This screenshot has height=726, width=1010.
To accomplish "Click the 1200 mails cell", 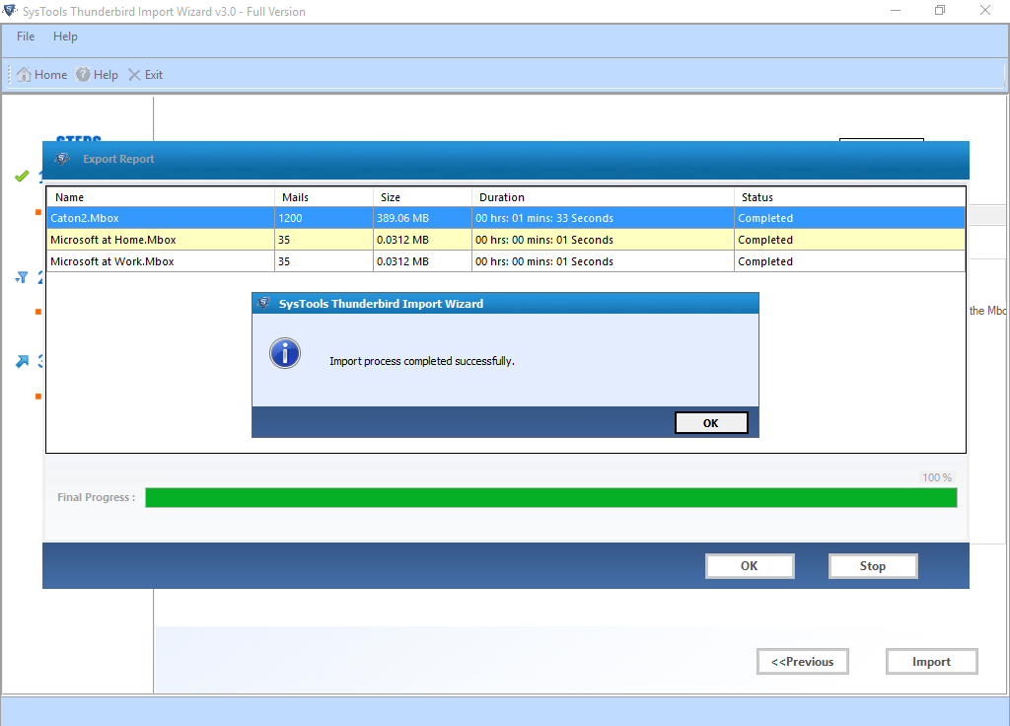I will pos(324,218).
